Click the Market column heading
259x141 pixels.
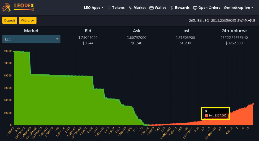31,31
